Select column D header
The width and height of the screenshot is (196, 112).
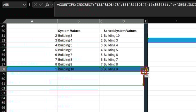(123, 21)
